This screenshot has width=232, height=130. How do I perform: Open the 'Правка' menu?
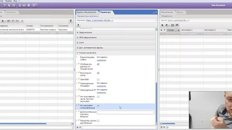8,1
